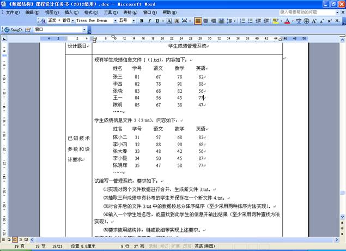Click the vertical scrollbar up arrow
Image resolution: width=346 pixels, height=251 pixels.
(342, 40)
